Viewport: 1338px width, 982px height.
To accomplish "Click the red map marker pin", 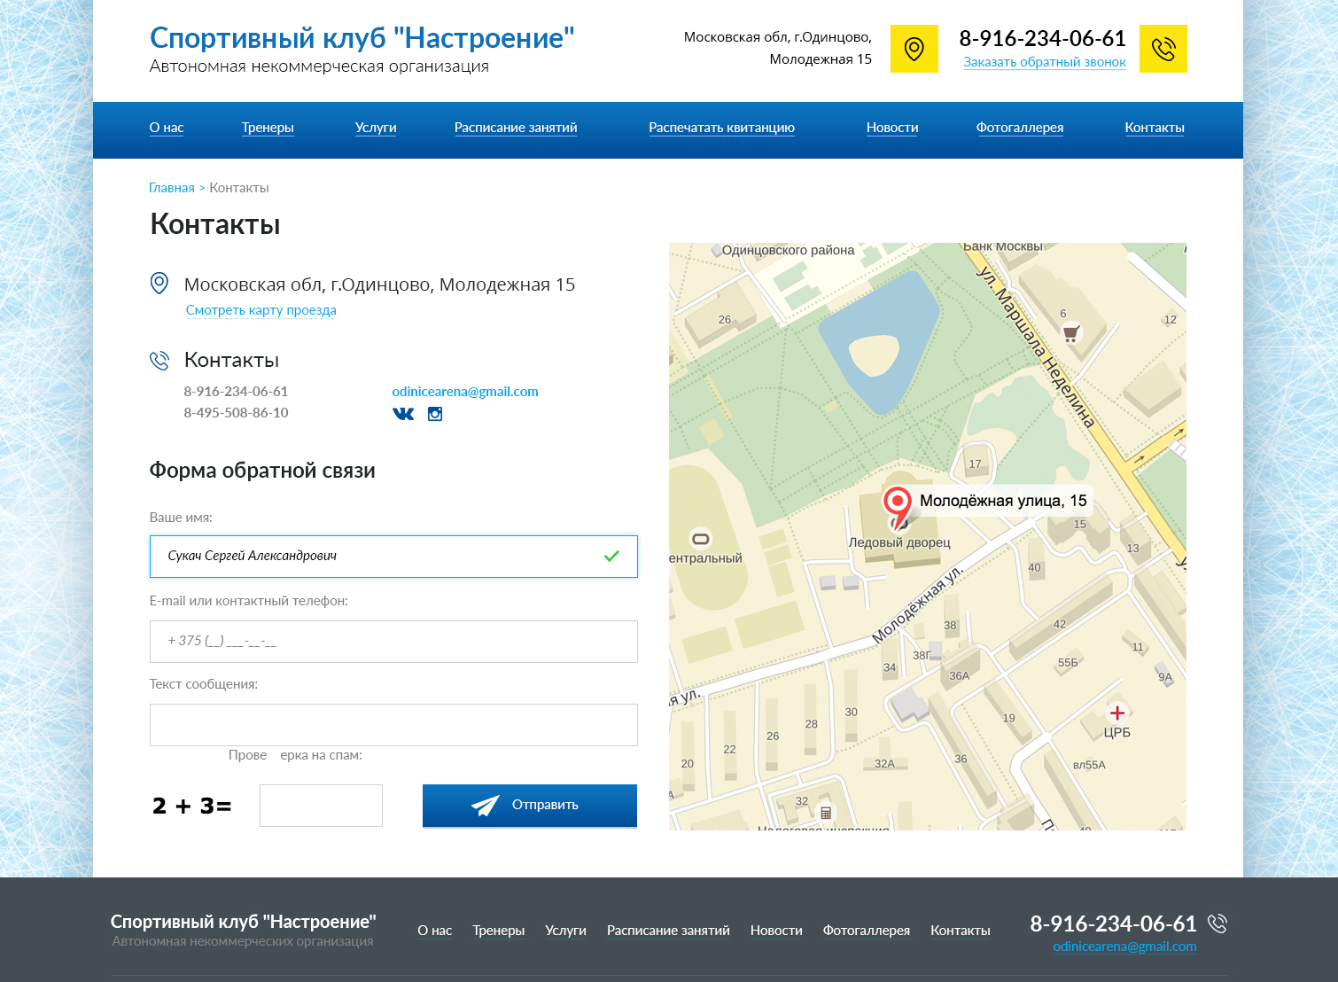I will (897, 504).
